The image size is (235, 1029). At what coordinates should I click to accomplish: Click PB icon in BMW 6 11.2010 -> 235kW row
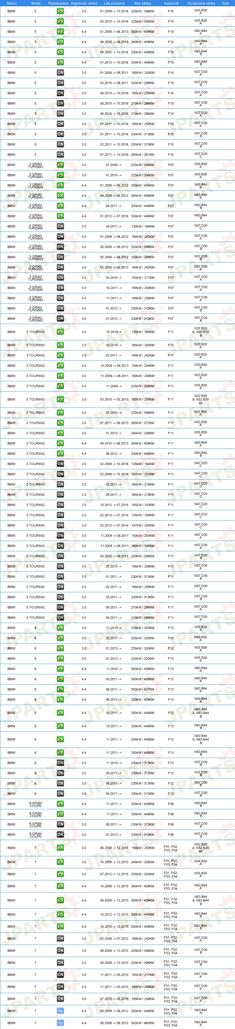coord(60,628)
